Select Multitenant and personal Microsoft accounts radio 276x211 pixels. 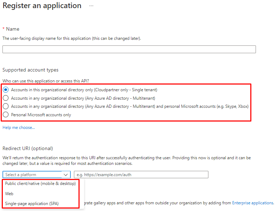tap(6, 106)
